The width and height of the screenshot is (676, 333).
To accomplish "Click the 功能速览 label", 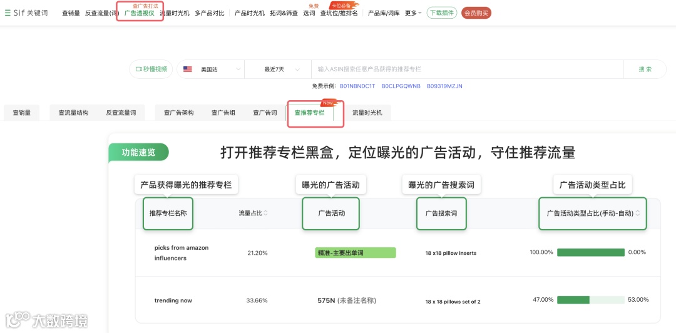I will [138, 152].
